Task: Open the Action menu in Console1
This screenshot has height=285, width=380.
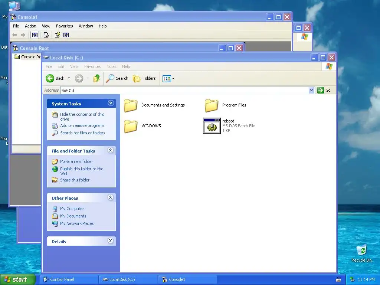Action: pyautogui.click(x=30, y=26)
